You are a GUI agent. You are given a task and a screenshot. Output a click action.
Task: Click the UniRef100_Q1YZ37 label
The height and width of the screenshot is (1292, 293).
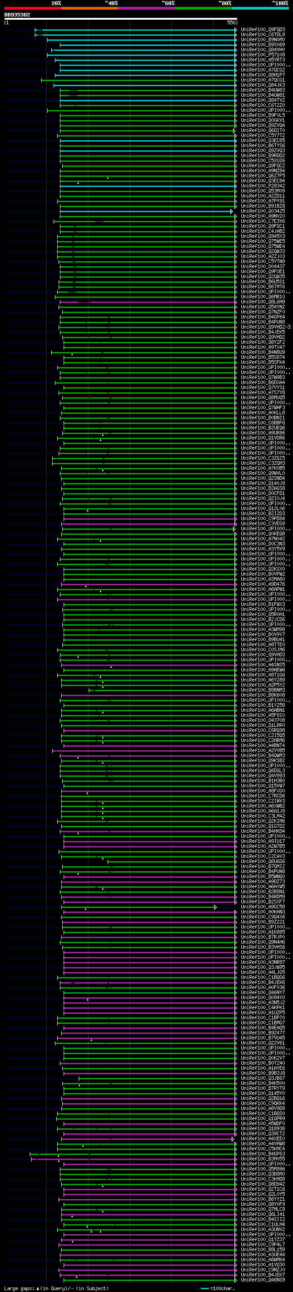262,1239
